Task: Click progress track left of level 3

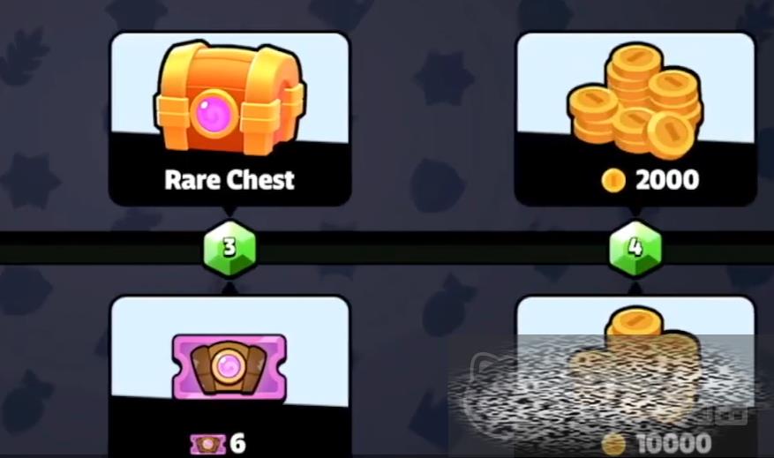Action: tap(101, 248)
